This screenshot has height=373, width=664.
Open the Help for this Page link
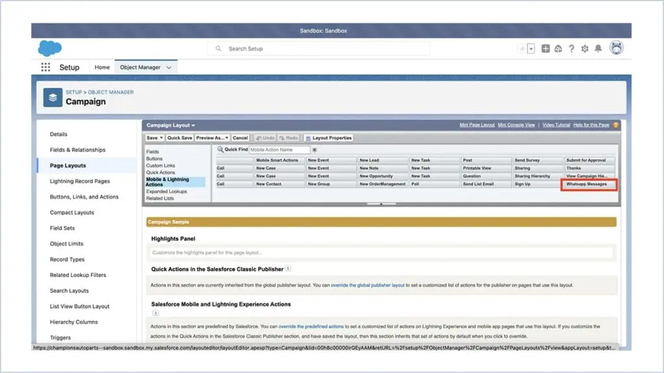point(591,125)
